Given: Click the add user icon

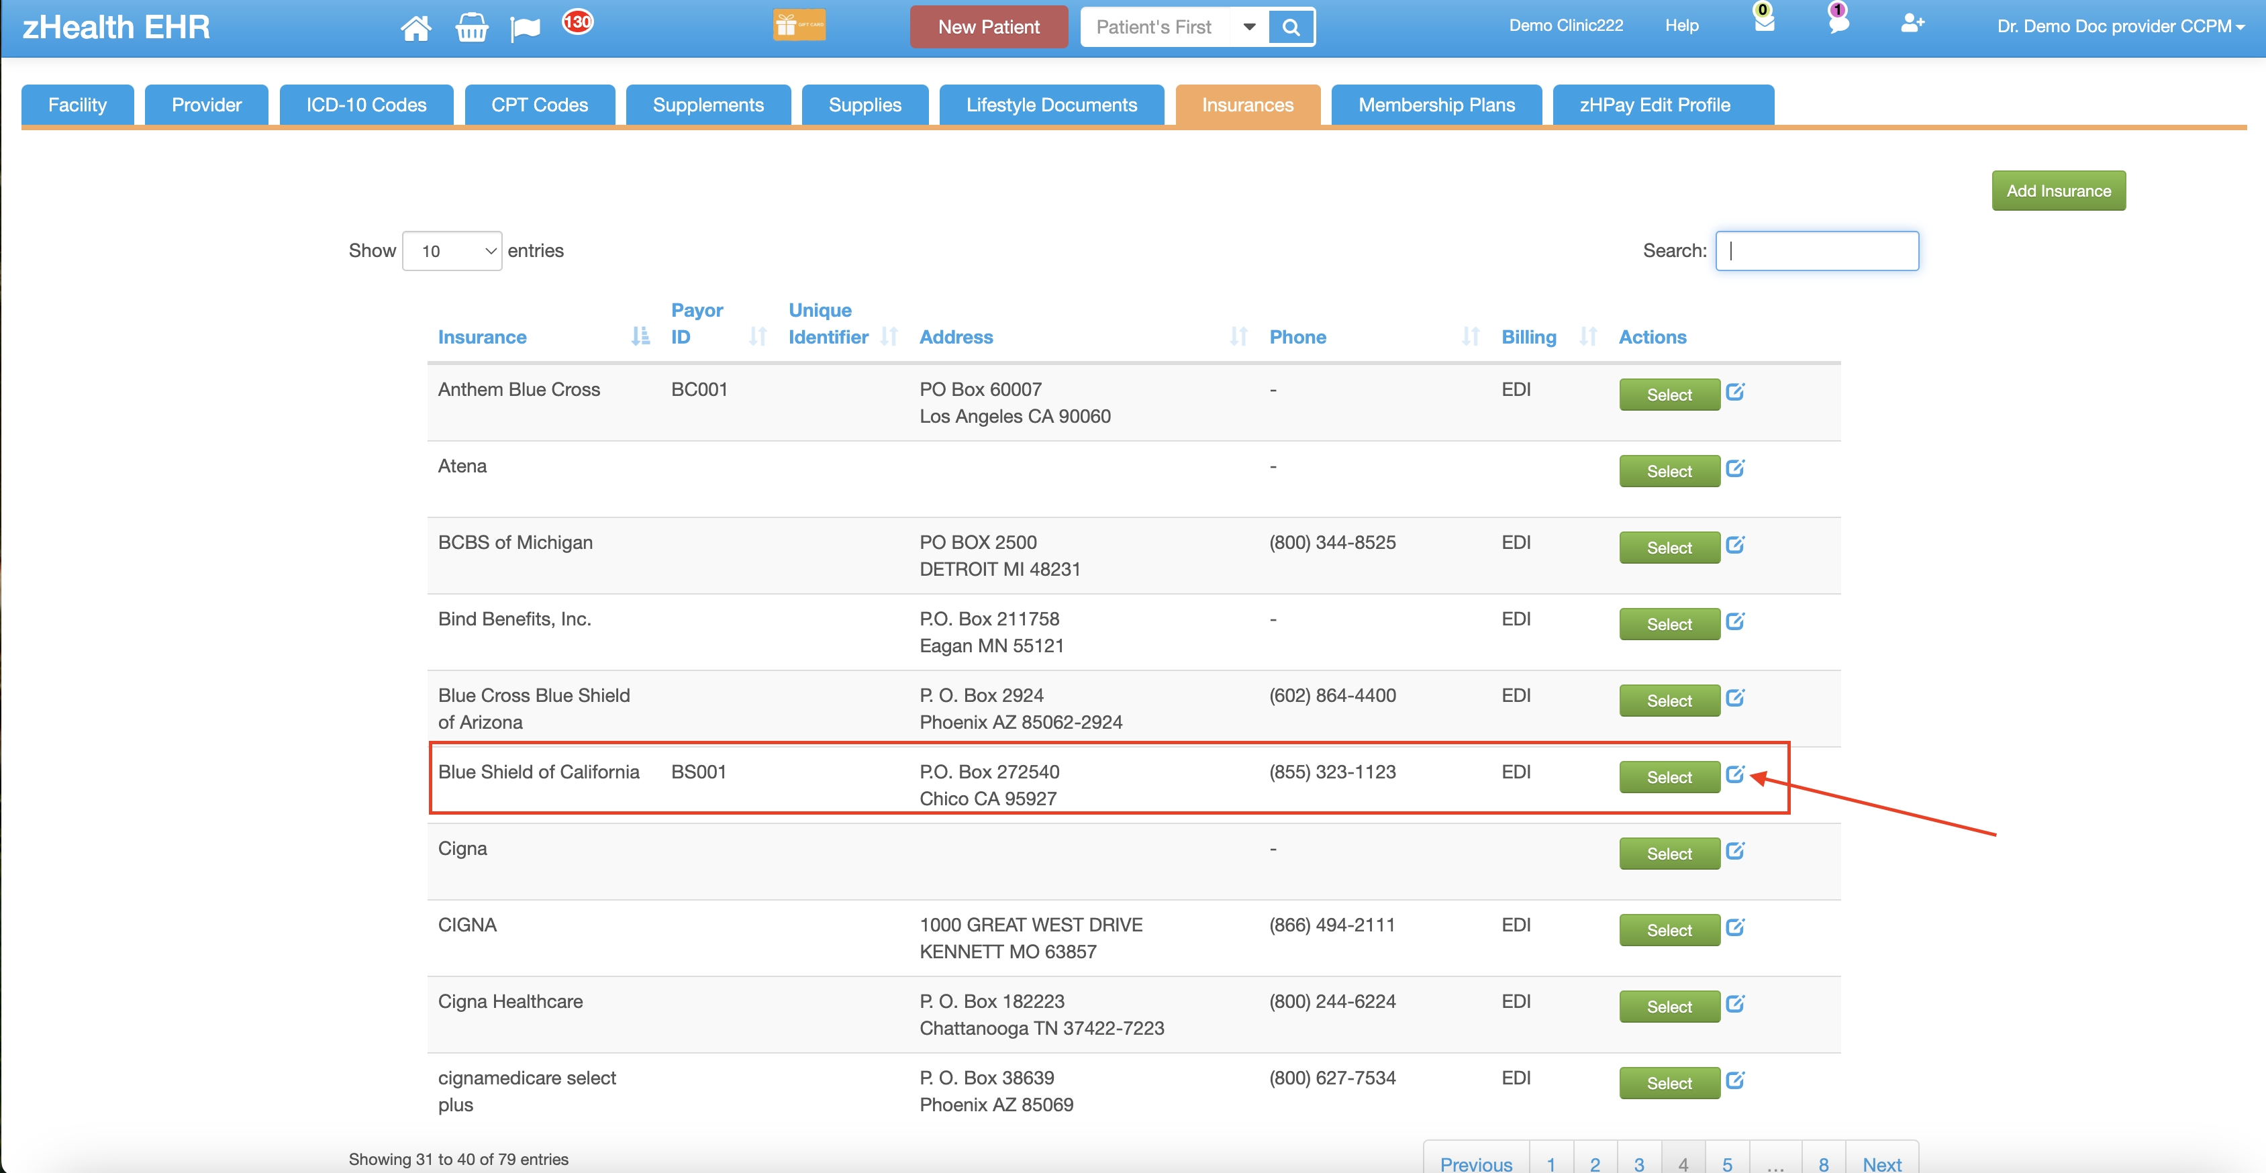Looking at the screenshot, I should tap(1912, 23).
